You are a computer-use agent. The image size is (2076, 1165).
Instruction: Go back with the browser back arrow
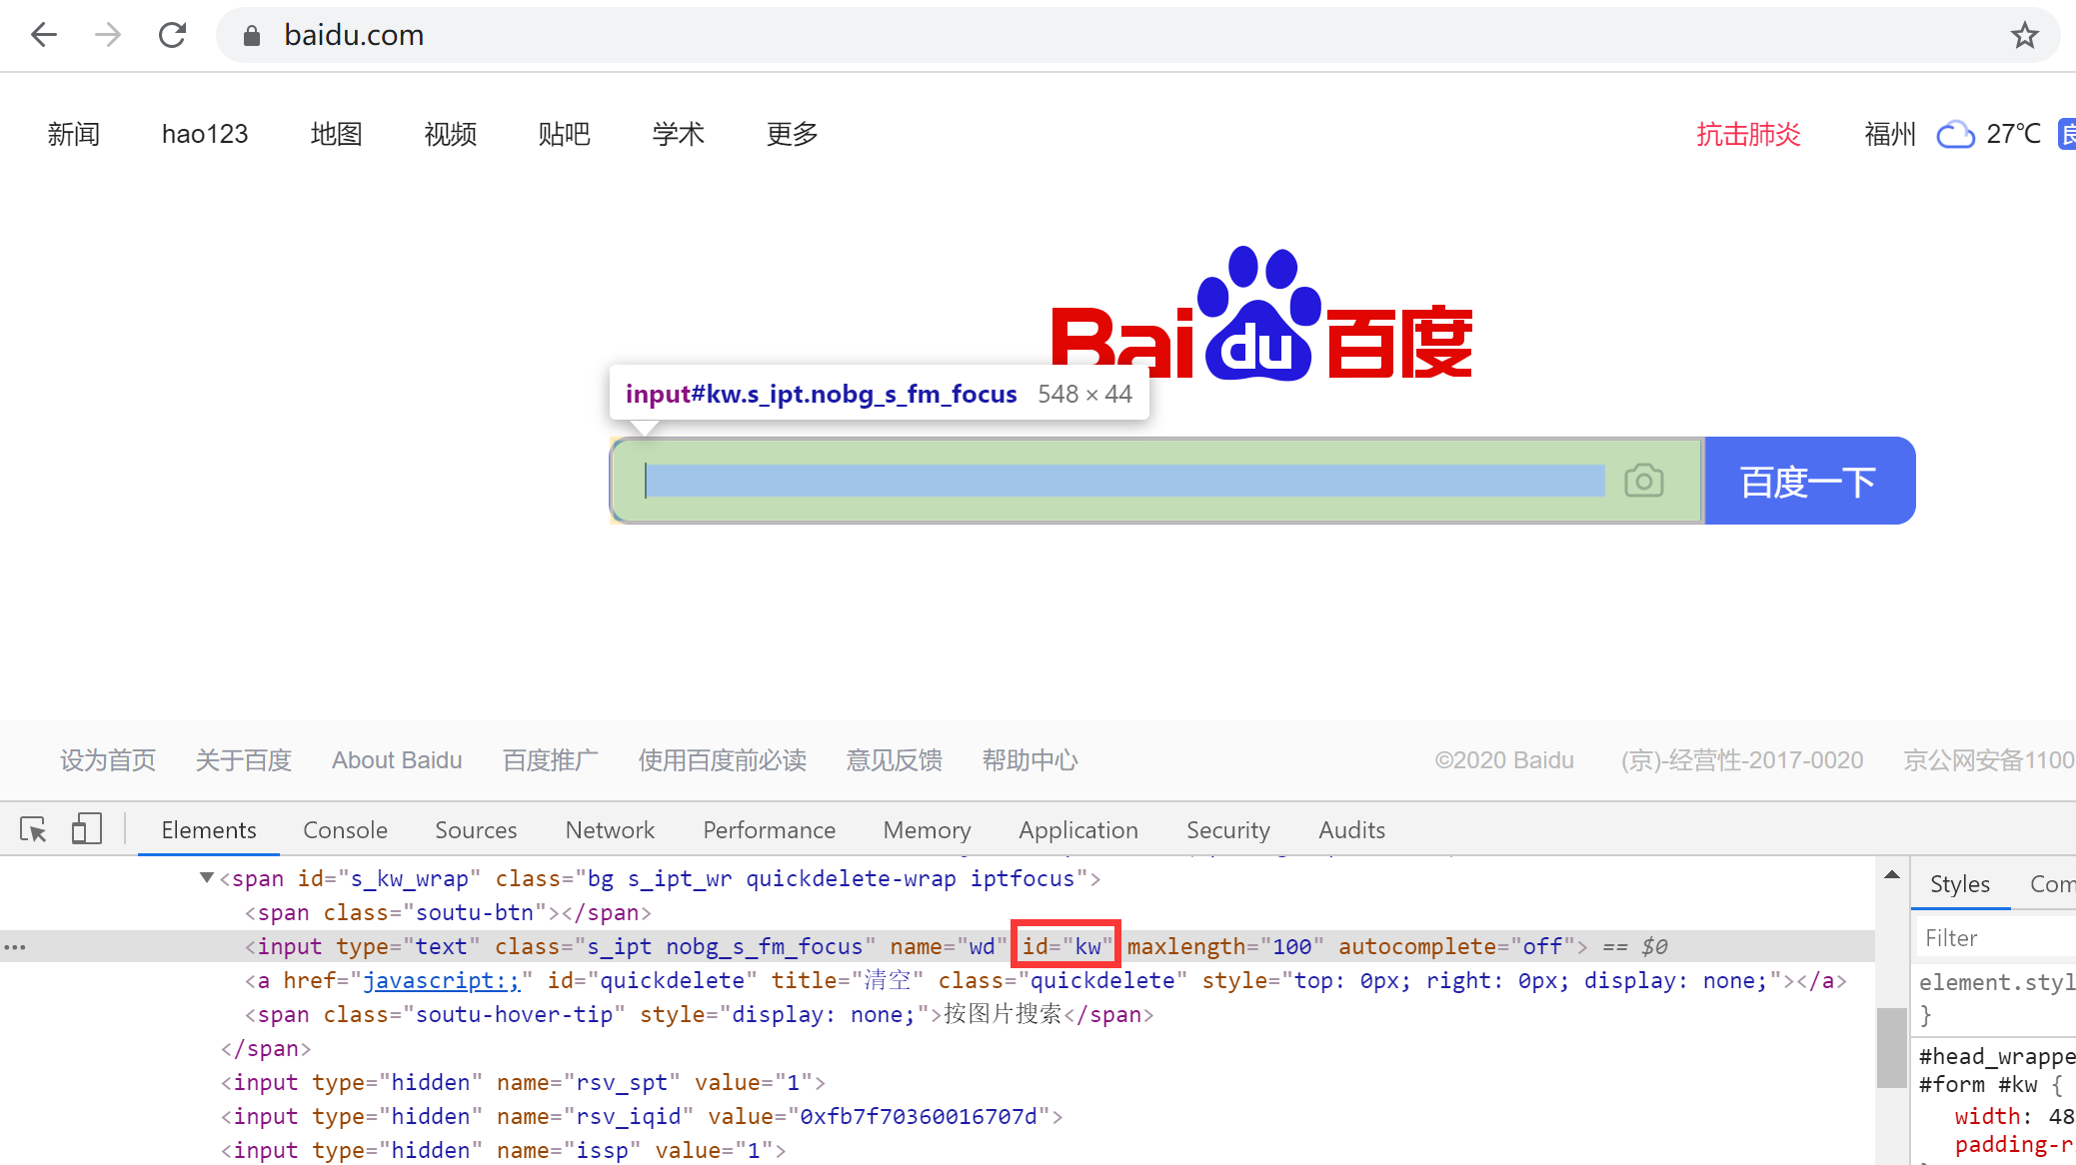point(44,35)
